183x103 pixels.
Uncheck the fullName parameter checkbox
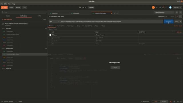pyautogui.click(x=50, y=35)
